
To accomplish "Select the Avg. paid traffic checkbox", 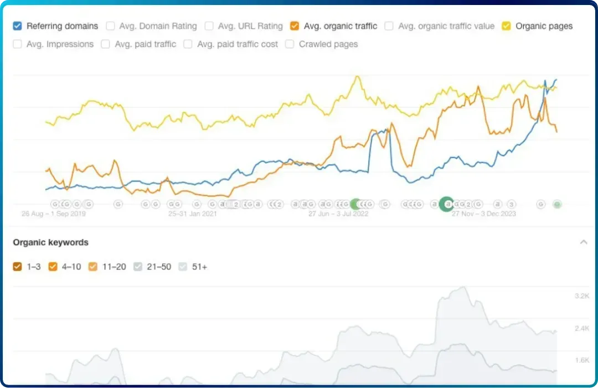I will 106,44.
